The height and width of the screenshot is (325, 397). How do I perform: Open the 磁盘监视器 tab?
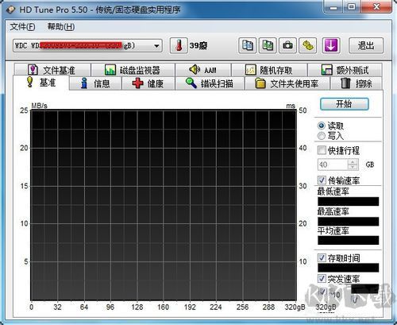(x=133, y=70)
